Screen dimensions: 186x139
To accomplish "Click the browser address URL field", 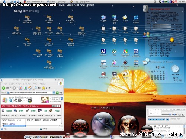I will tap(31, 93).
